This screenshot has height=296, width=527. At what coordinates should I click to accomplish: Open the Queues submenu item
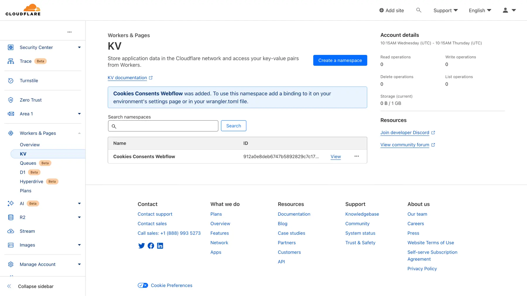28,163
